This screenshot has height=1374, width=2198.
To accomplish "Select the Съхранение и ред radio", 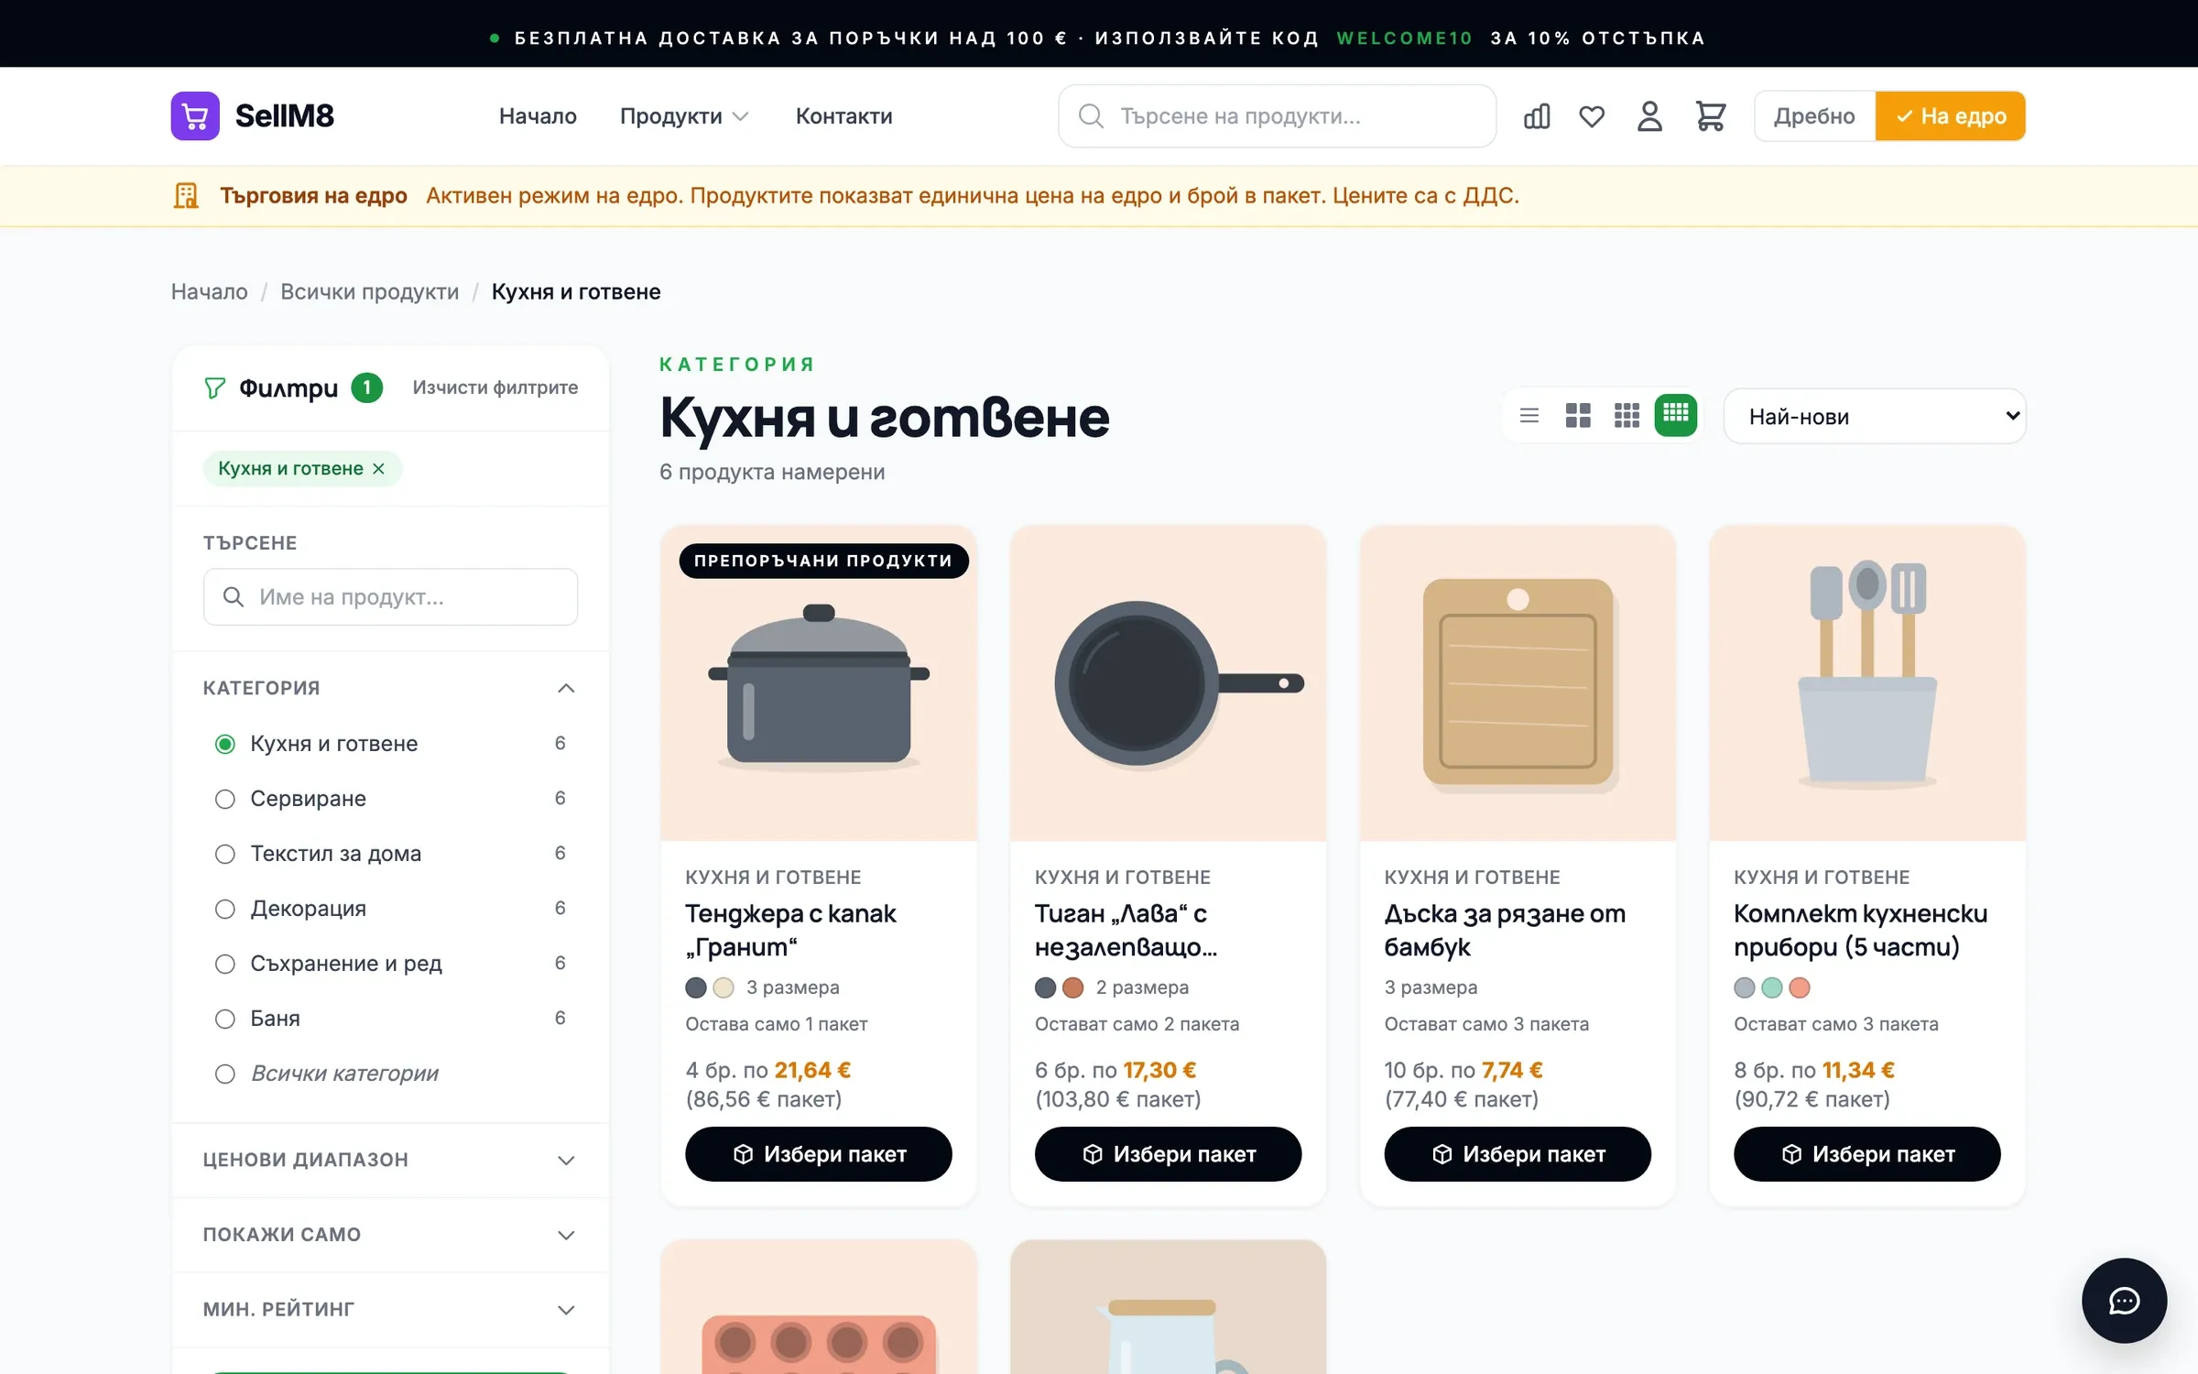I will (x=225, y=964).
